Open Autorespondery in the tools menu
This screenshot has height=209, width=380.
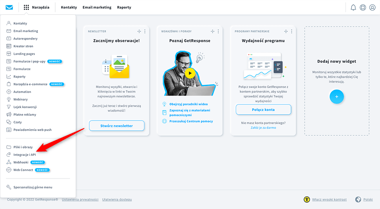click(x=25, y=39)
